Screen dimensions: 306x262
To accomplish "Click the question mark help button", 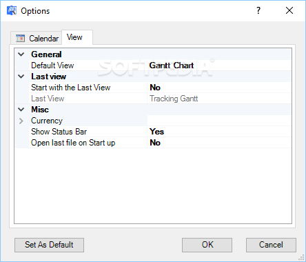I will tap(258, 10).
